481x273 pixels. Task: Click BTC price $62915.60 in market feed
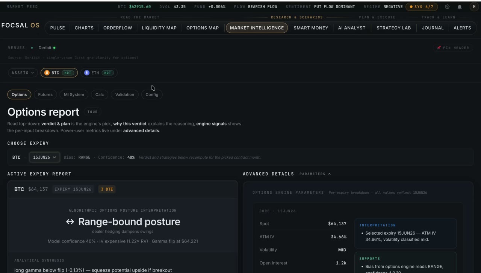click(140, 7)
